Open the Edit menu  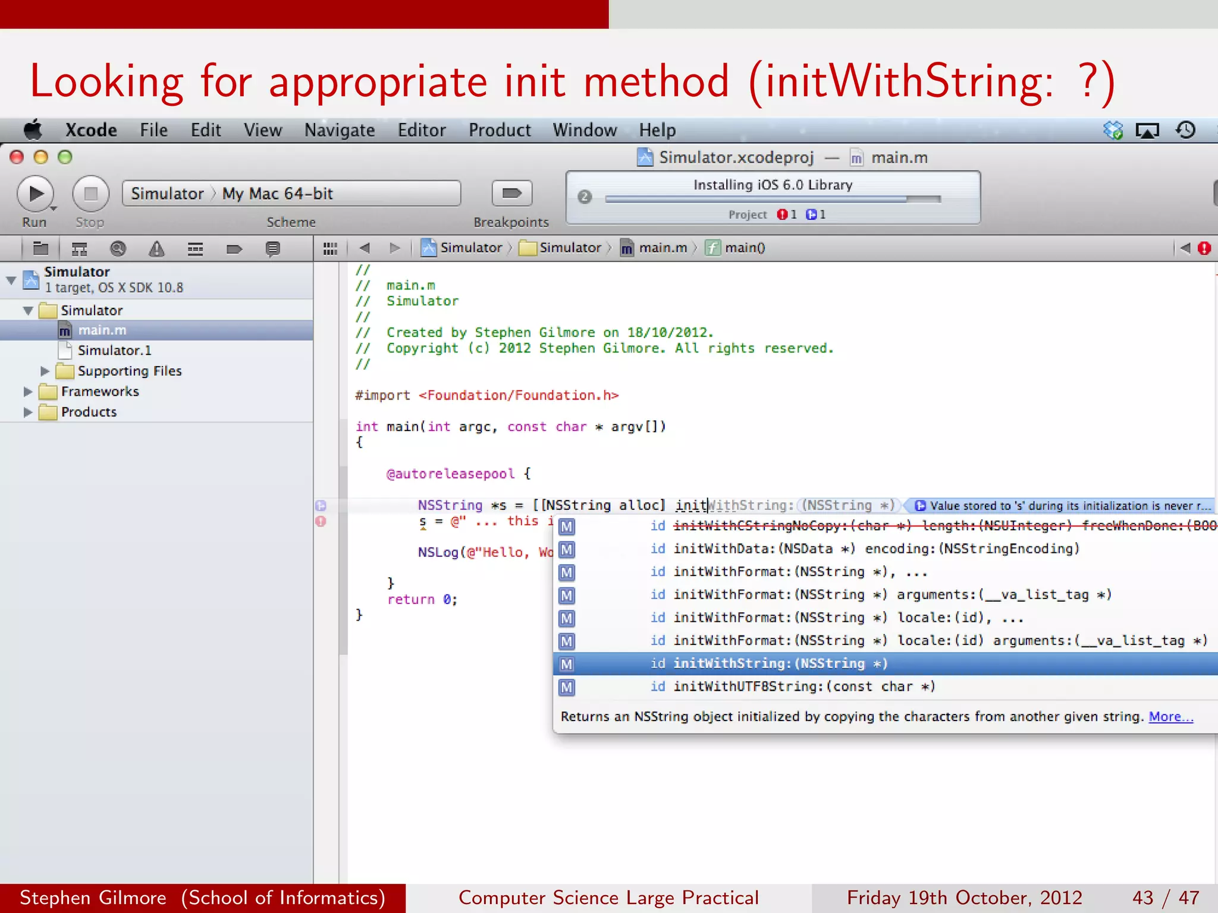[206, 130]
